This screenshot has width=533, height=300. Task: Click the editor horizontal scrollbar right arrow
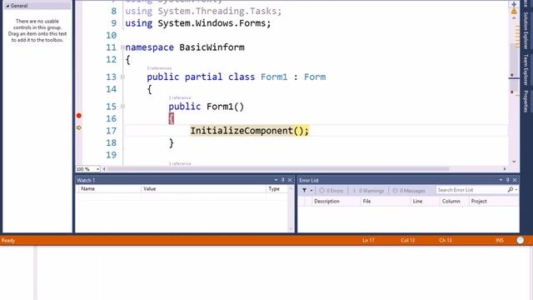tap(505, 169)
